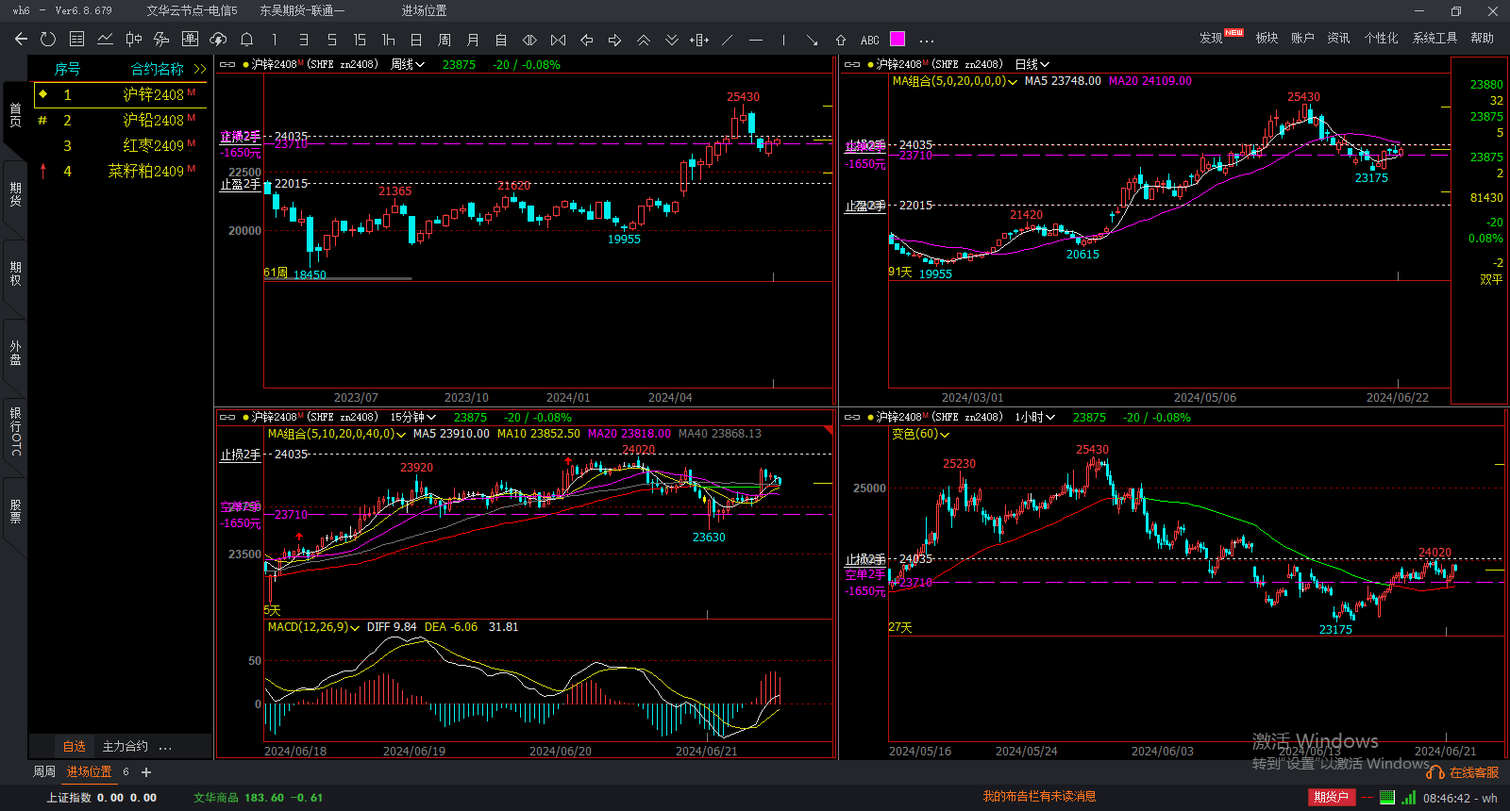Image resolution: width=1510 pixels, height=811 pixels.
Task: Click the lightning quick-order icon
Action: pyautogui.click(x=161, y=39)
